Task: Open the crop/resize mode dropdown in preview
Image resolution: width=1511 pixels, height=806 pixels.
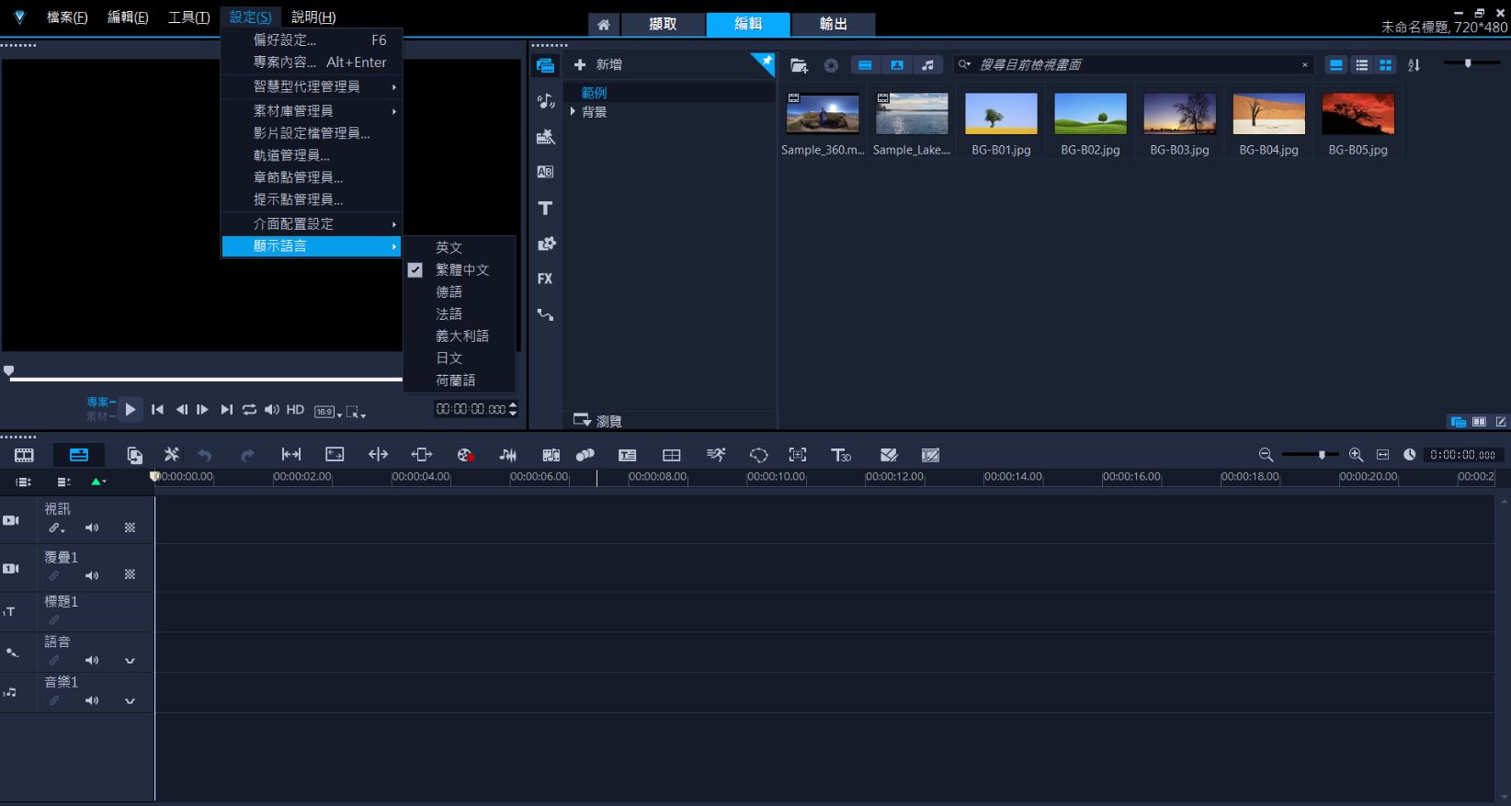Action: click(x=356, y=413)
